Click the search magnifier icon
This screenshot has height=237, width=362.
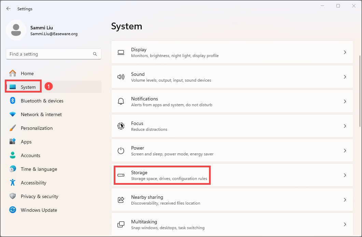[x=95, y=54]
